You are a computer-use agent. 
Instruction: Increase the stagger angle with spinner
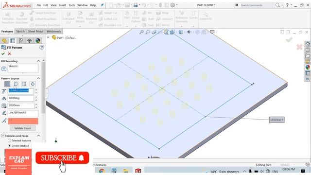tap(36, 97)
